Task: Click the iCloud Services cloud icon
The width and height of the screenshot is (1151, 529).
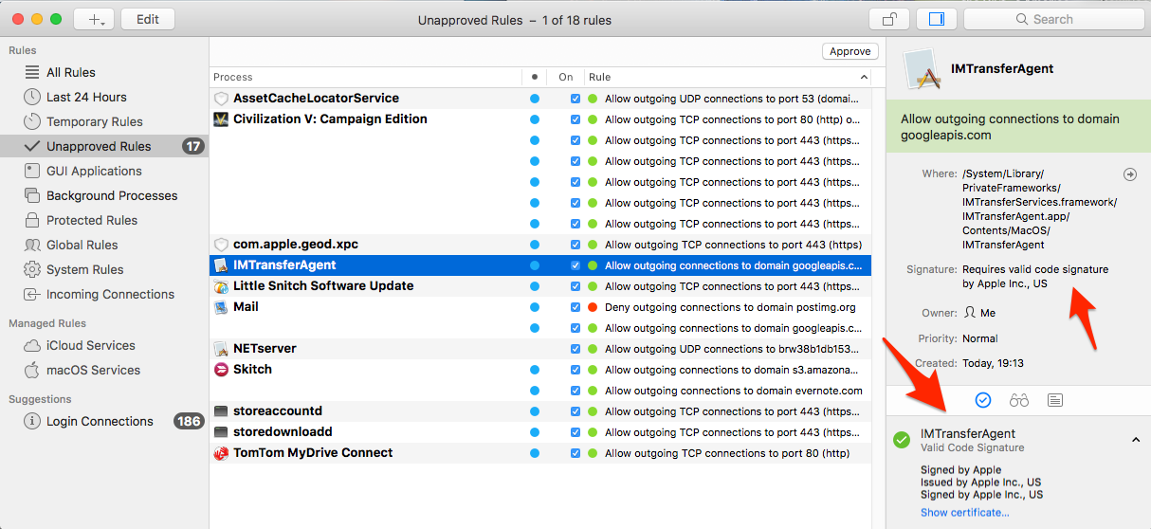Action: [x=32, y=345]
